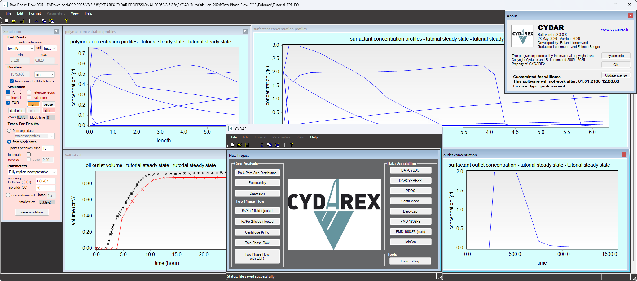Close the polymer concentration profiles panel
This screenshot has width=637, height=281.
(x=245, y=31)
